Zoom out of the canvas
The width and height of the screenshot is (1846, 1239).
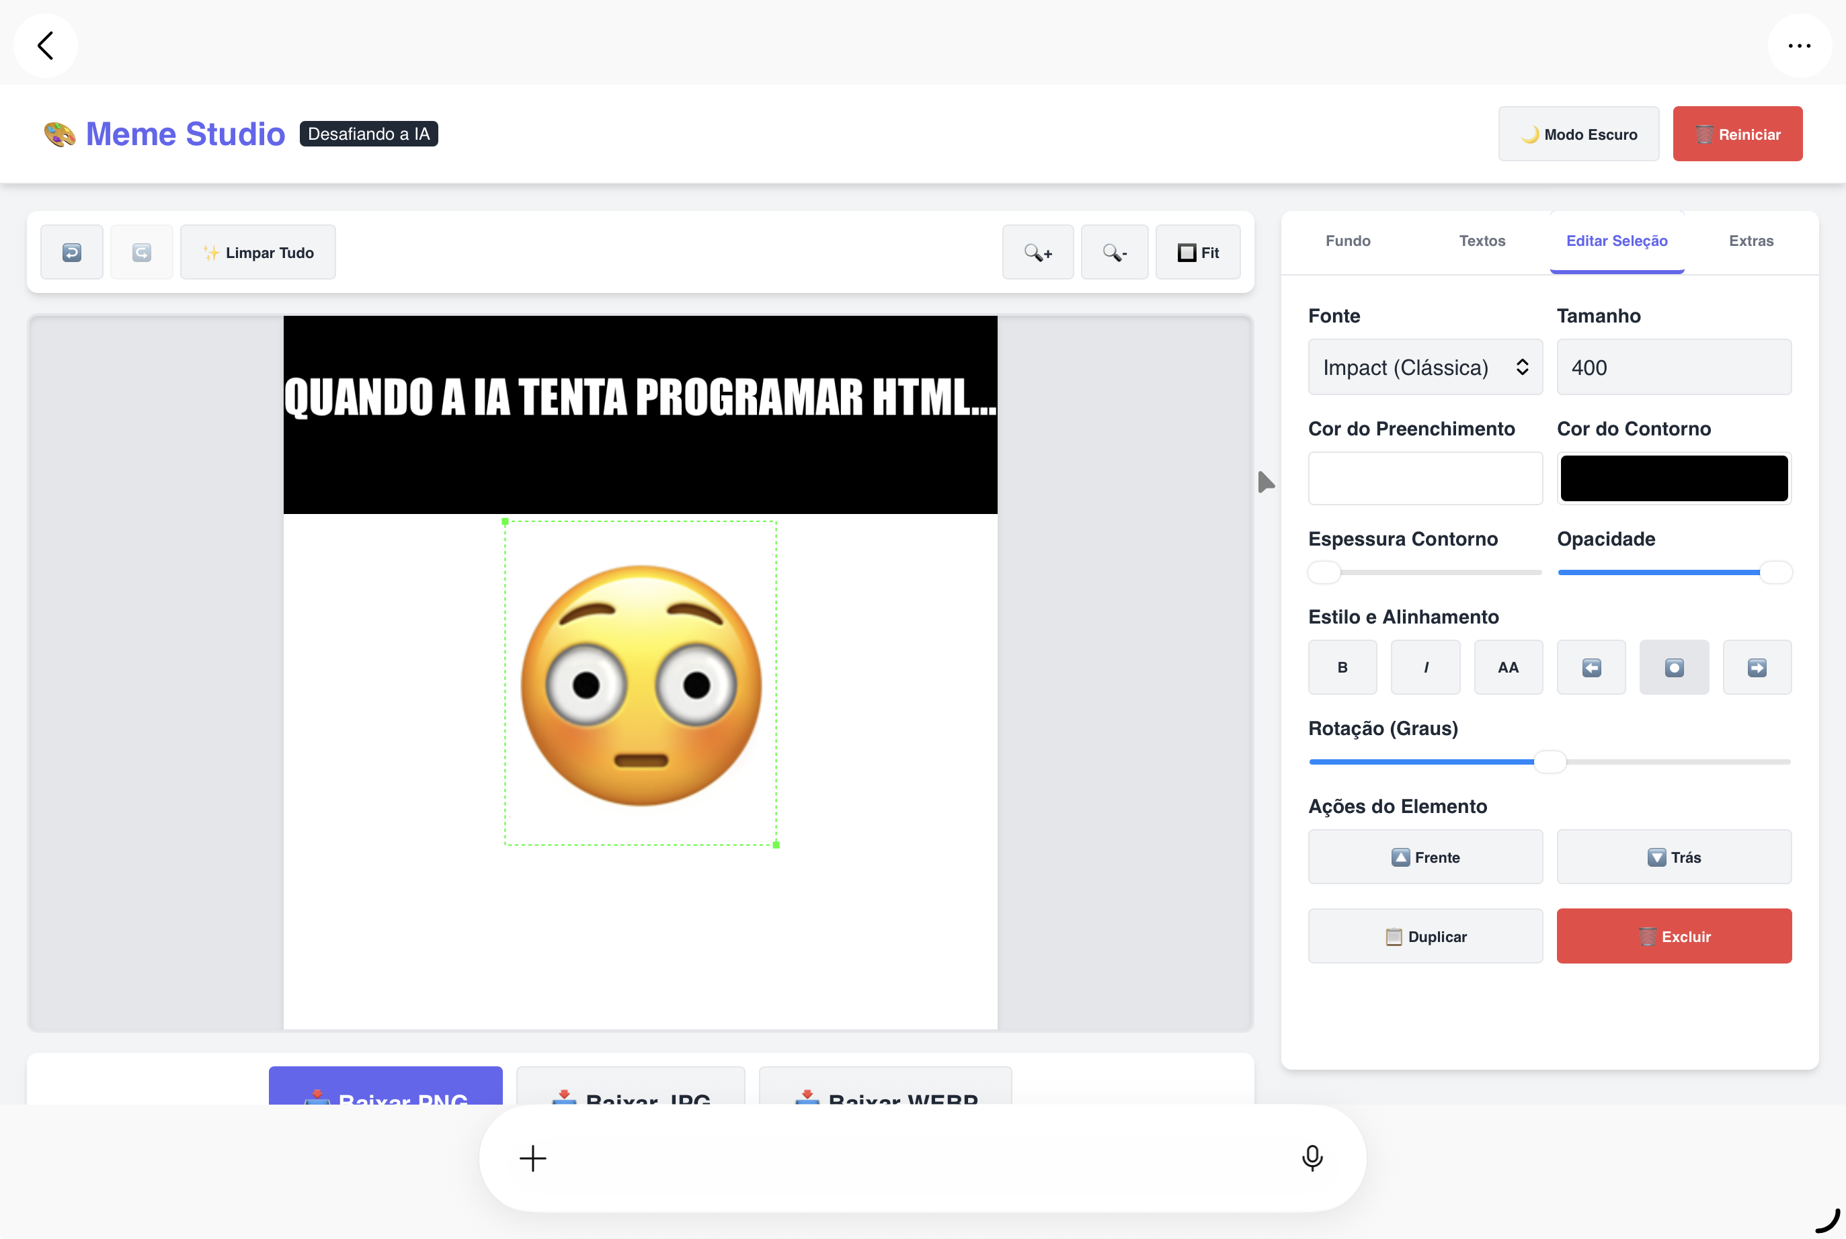coord(1115,252)
